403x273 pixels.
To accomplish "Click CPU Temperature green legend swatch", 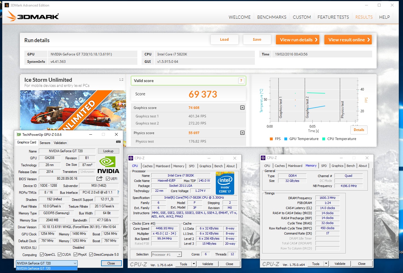I will tap(324, 139).
